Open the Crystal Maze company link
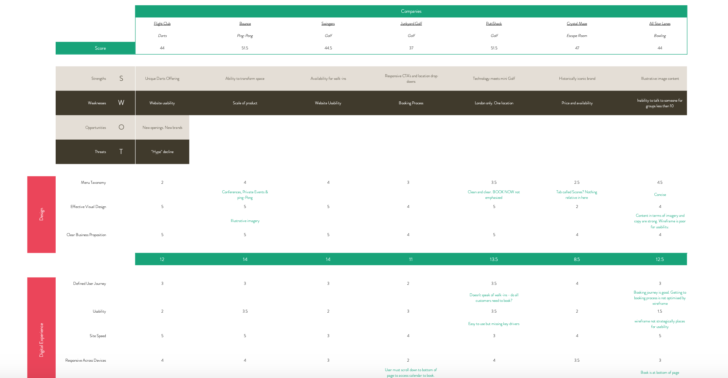728x378 pixels. click(577, 24)
